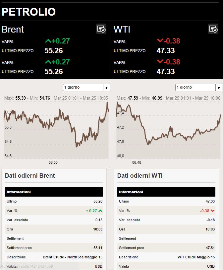
Task: Click the green up arrow beside Brent VAR%
Action: pyautogui.click(x=48, y=41)
